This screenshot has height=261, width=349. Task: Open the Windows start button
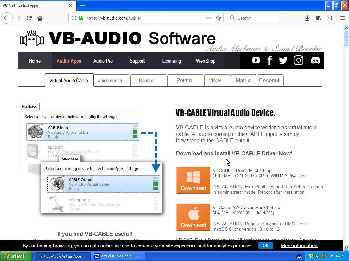[x=16, y=256]
